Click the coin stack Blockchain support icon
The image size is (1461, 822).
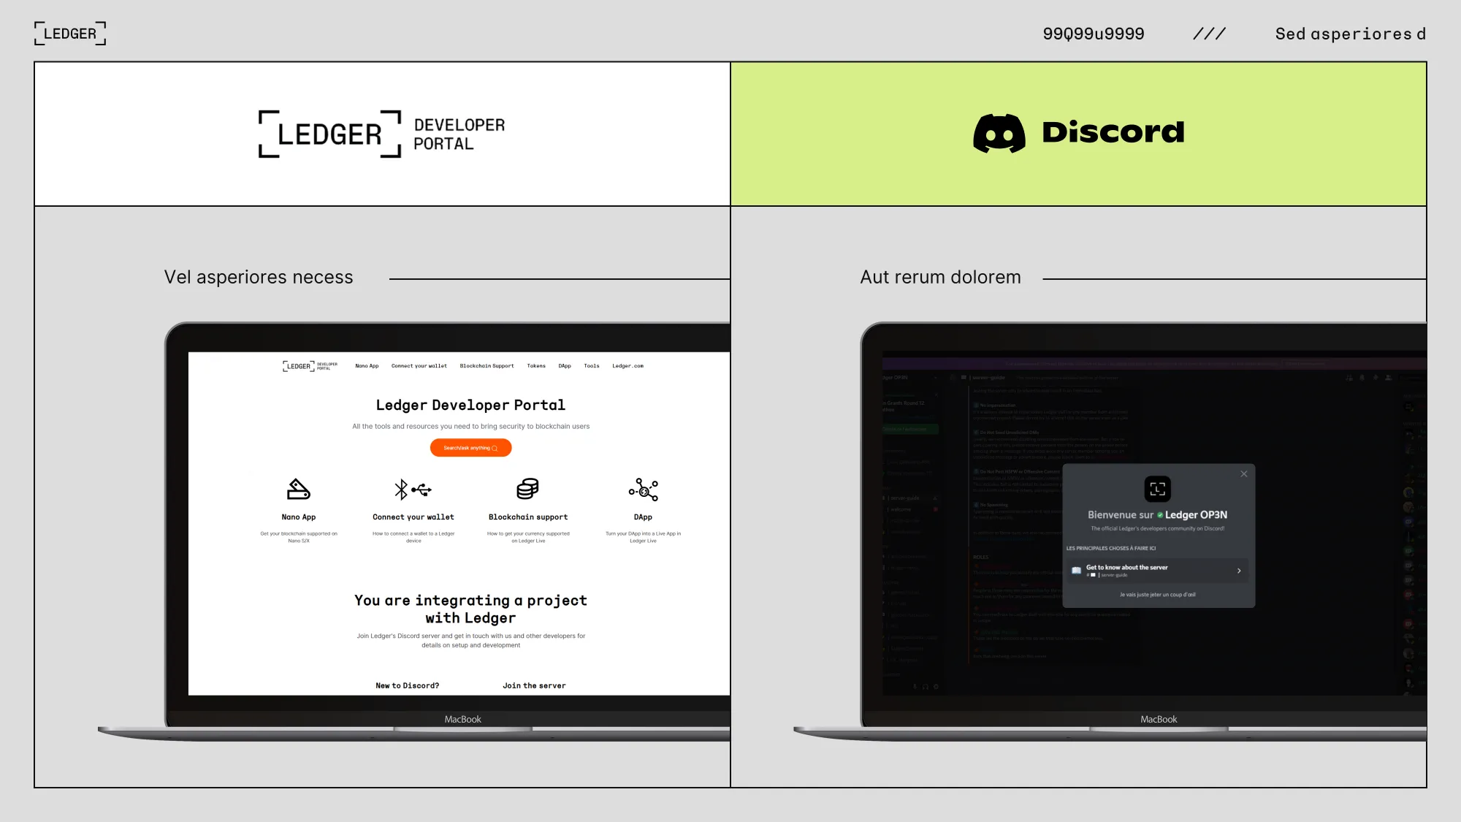coord(528,490)
